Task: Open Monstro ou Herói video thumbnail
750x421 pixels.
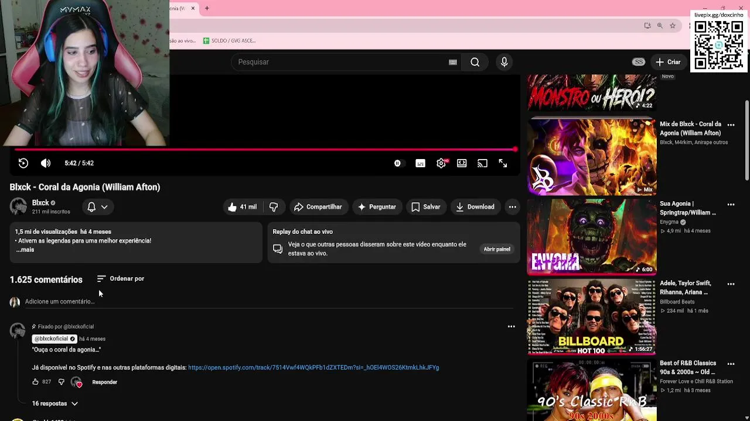Action: (x=592, y=92)
